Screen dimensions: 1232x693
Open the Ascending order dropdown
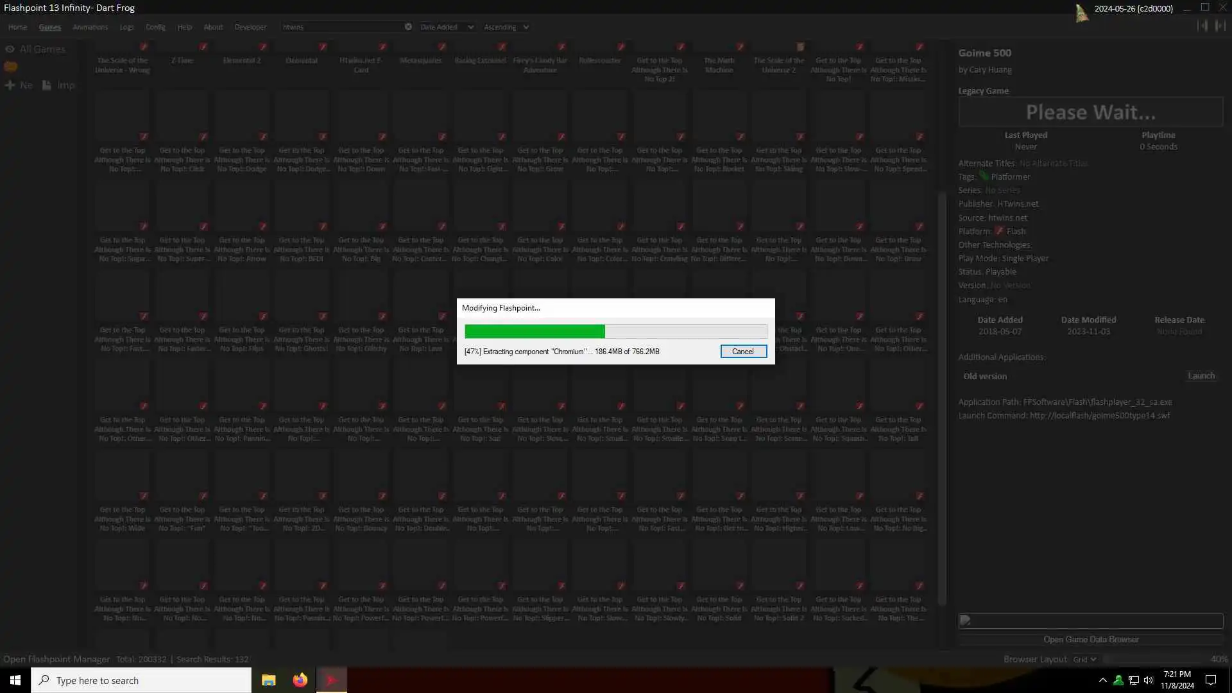506,27
